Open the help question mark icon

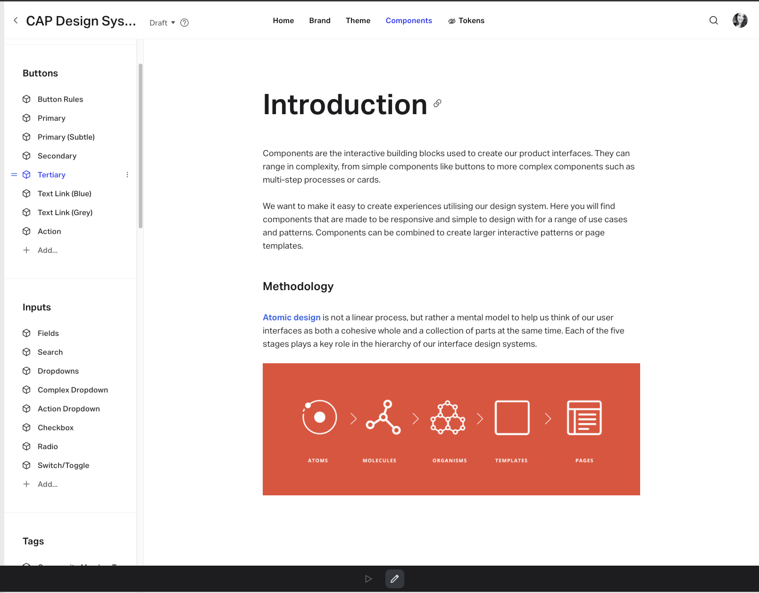(184, 23)
